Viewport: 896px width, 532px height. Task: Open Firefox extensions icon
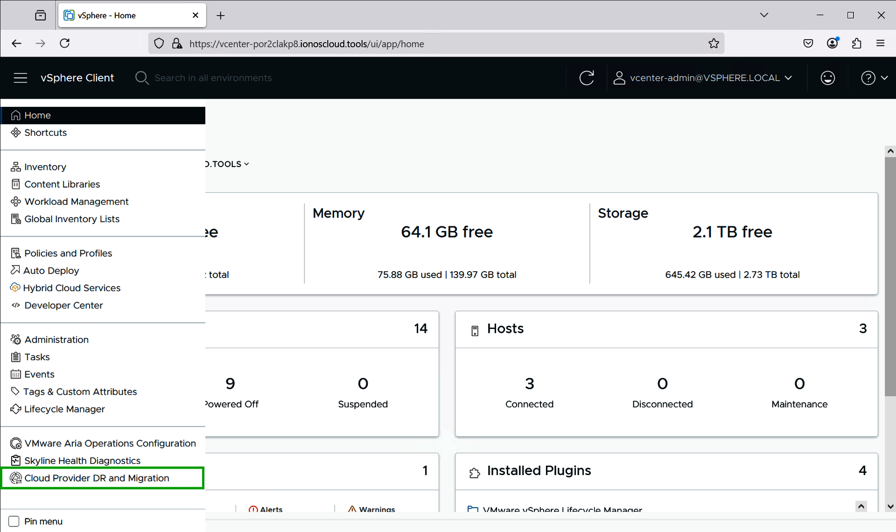[856, 43]
